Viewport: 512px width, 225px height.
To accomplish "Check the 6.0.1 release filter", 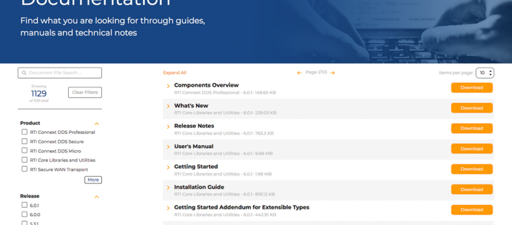I will (24, 205).
